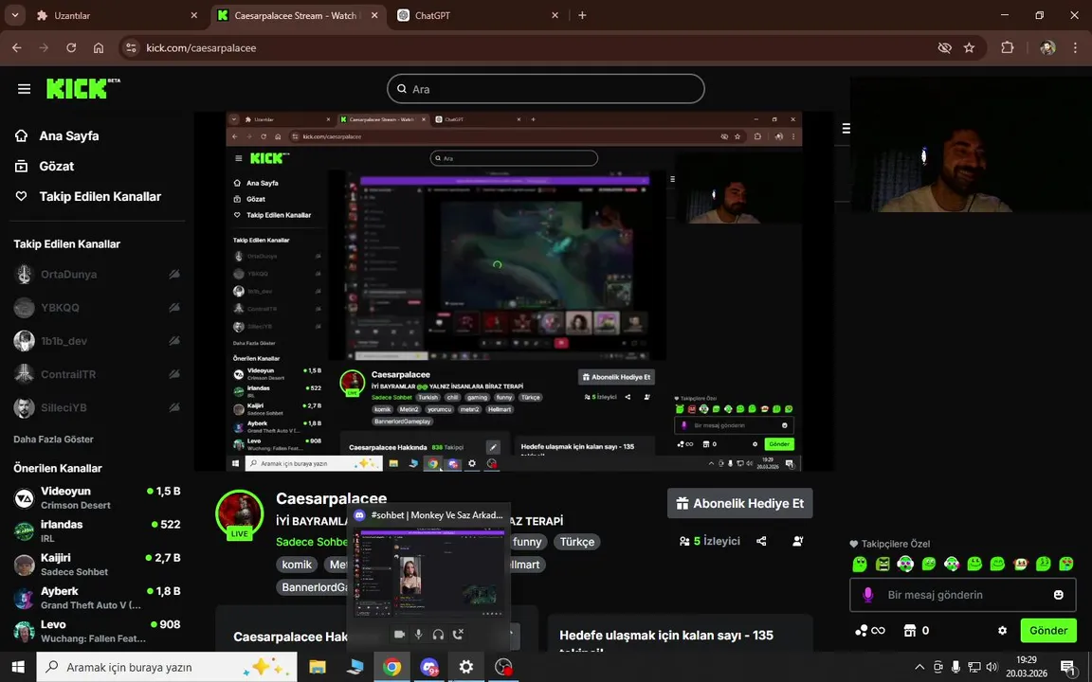Click the moderator tools user icon
Viewport: 1092px width, 682px height.
tap(798, 542)
